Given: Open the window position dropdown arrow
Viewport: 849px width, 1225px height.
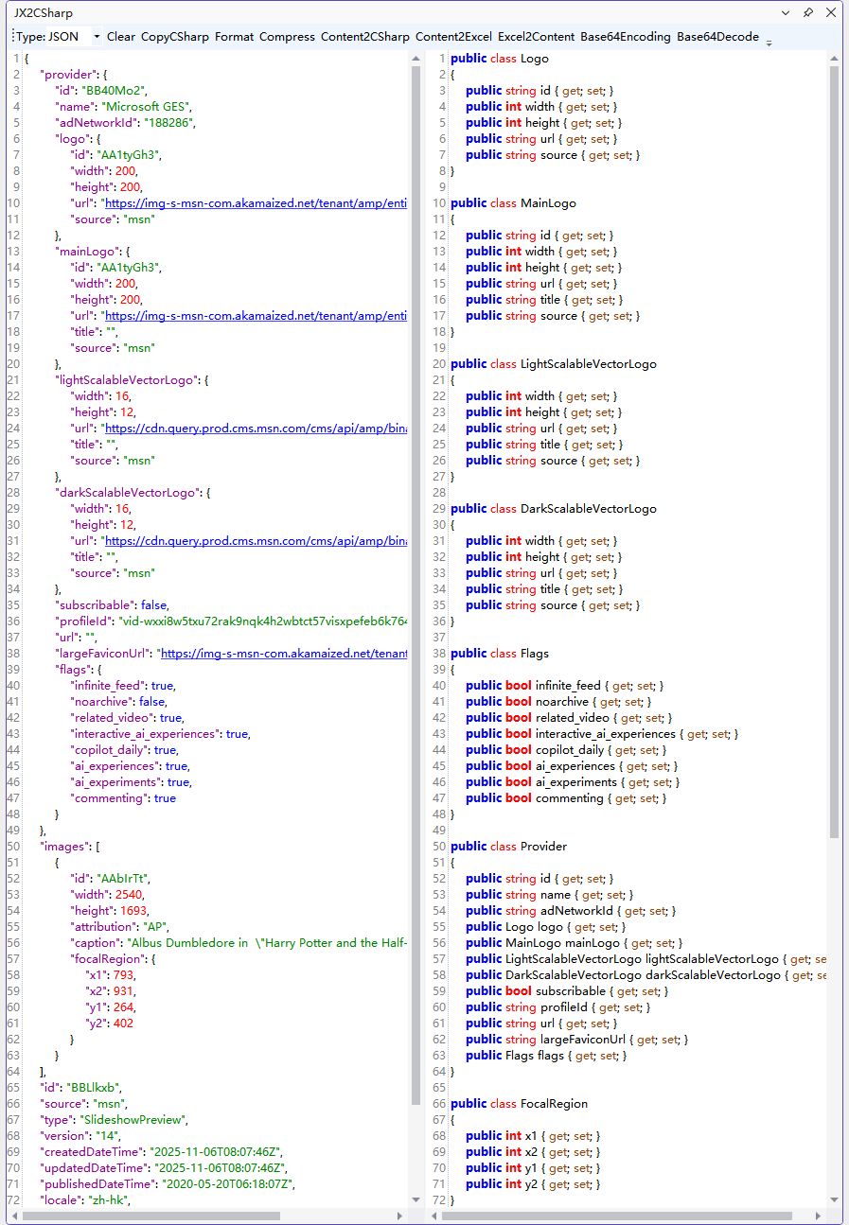Looking at the screenshot, I should (786, 13).
